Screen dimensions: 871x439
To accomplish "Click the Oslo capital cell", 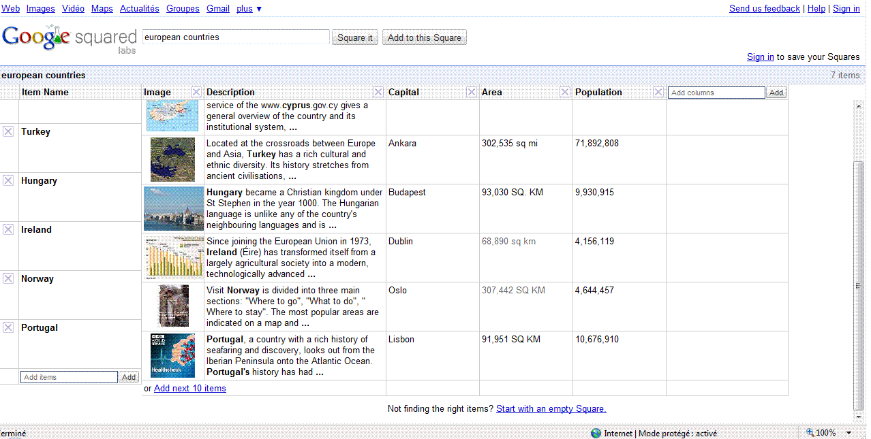I will coord(433,307).
